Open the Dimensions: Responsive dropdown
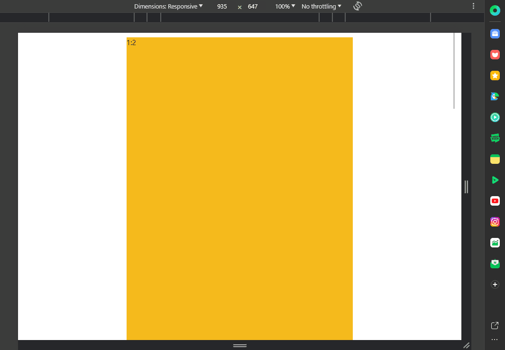 168,7
